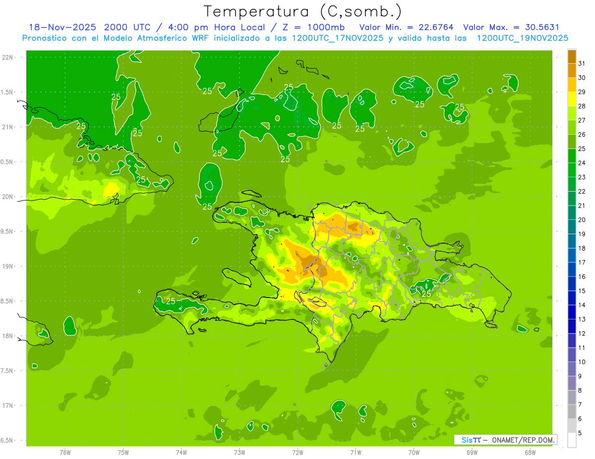Click the yellow swatch between legend 28 and 29
Screen dimensions: 595x459
pos(572,99)
